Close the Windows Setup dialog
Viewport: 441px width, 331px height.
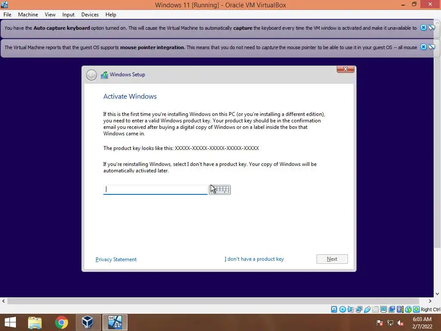click(x=345, y=69)
